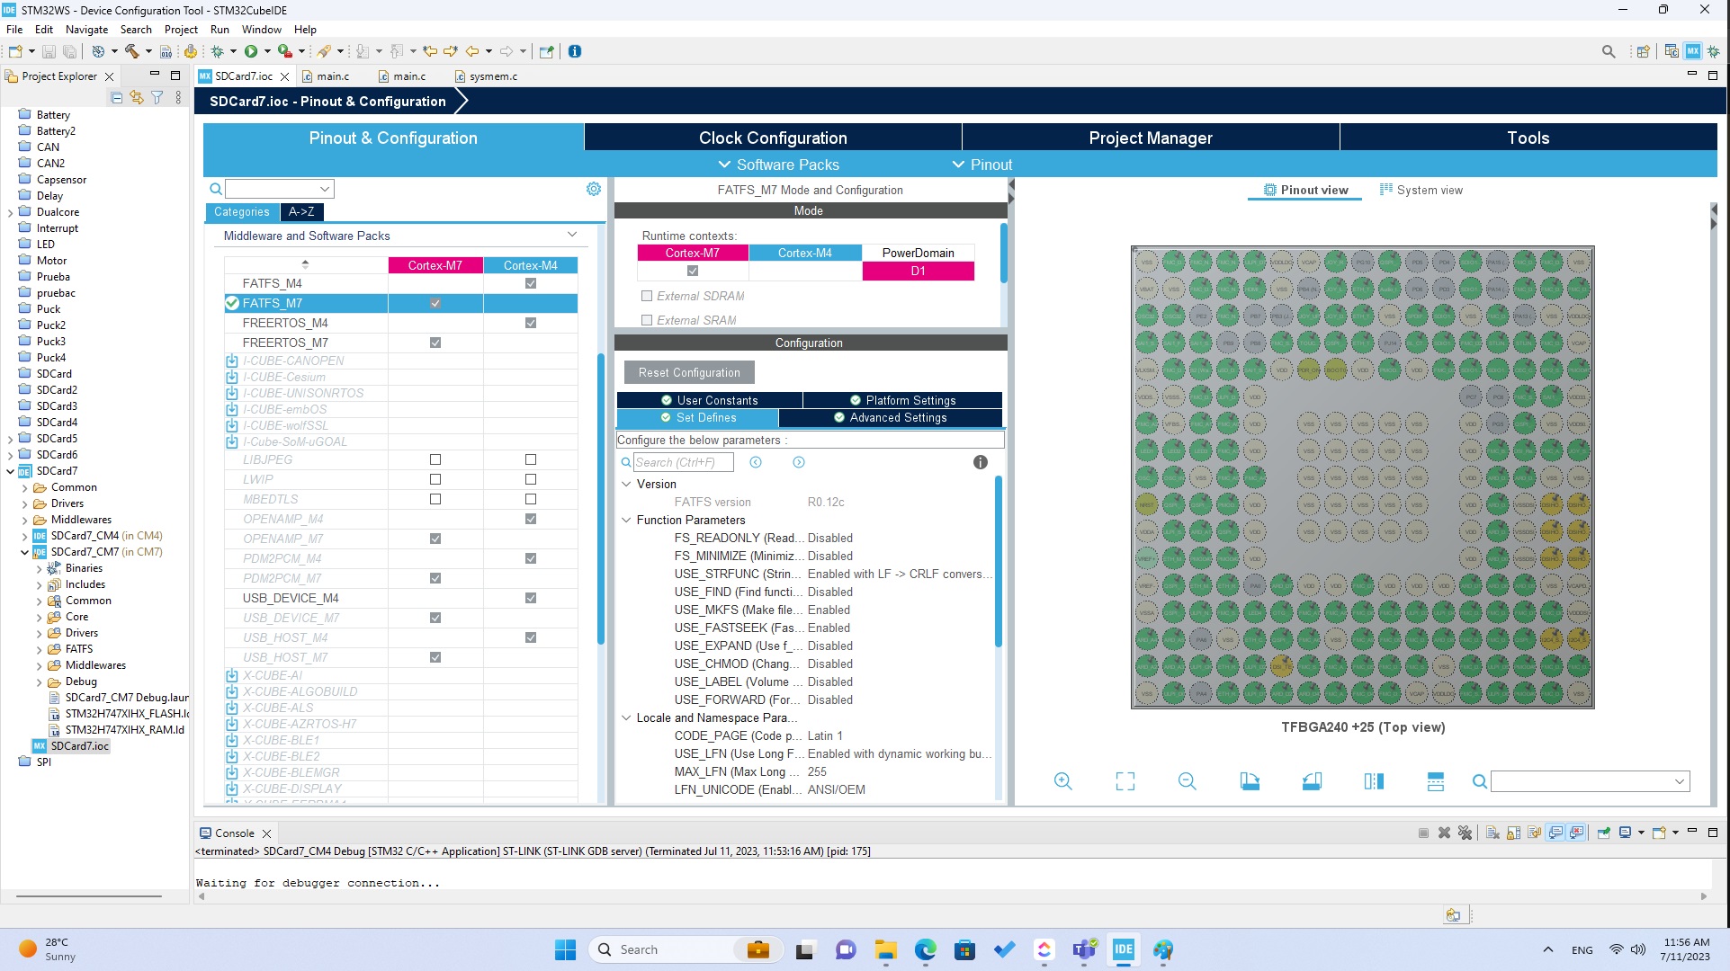Open the Platform Settings tab button
The height and width of the screenshot is (971, 1730).
(x=902, y=400)
